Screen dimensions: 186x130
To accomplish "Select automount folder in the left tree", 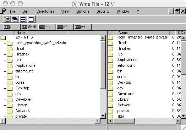I will (x=24, y=71).
